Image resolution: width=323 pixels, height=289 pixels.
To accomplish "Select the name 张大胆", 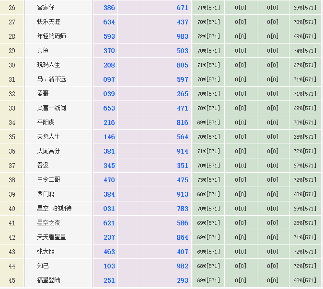I will pyautogui.click(x=46, y=252).
